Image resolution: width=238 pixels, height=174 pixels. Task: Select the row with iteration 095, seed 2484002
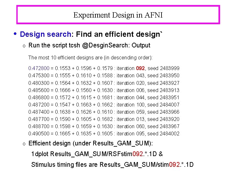[x=104, y=133]
